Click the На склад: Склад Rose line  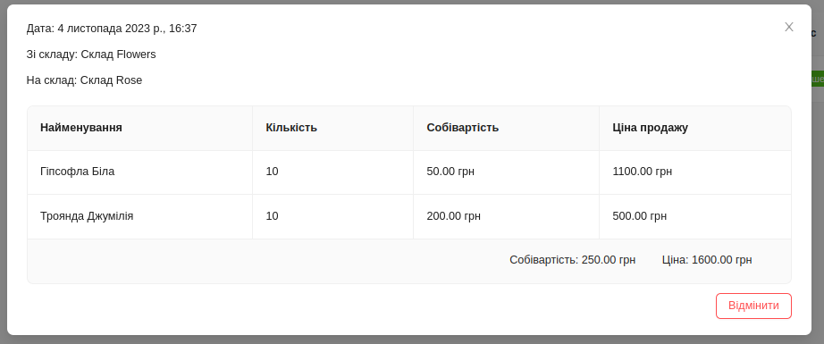click(x=84, y=80)
